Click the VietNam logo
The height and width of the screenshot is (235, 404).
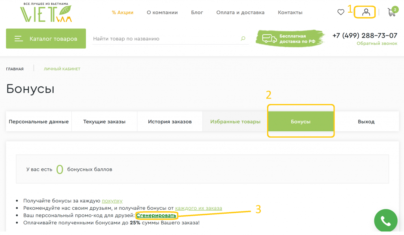[x=46, y=12]
